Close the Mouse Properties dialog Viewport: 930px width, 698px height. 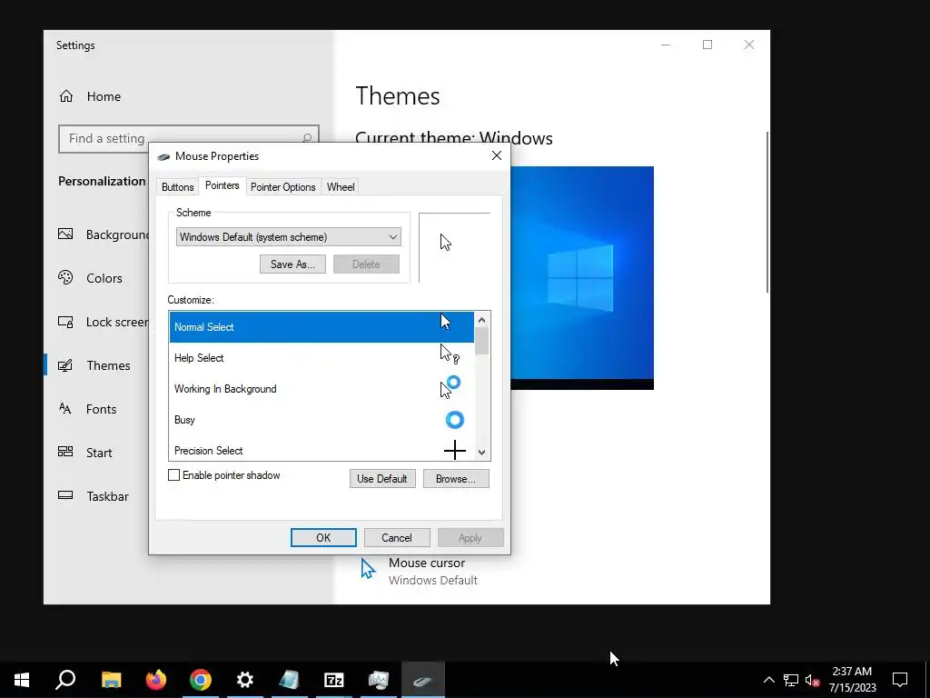pos(497,155)
